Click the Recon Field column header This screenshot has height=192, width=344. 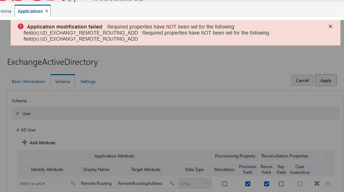[266, 170]
